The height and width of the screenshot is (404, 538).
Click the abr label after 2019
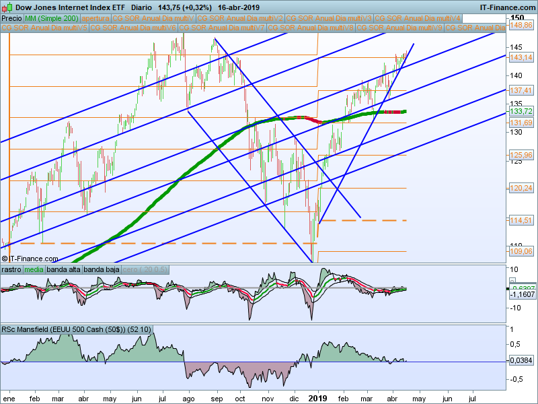[392, 399]
